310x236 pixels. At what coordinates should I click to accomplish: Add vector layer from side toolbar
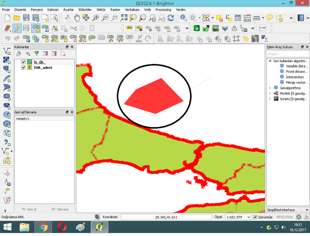click(x=7, y=51)
